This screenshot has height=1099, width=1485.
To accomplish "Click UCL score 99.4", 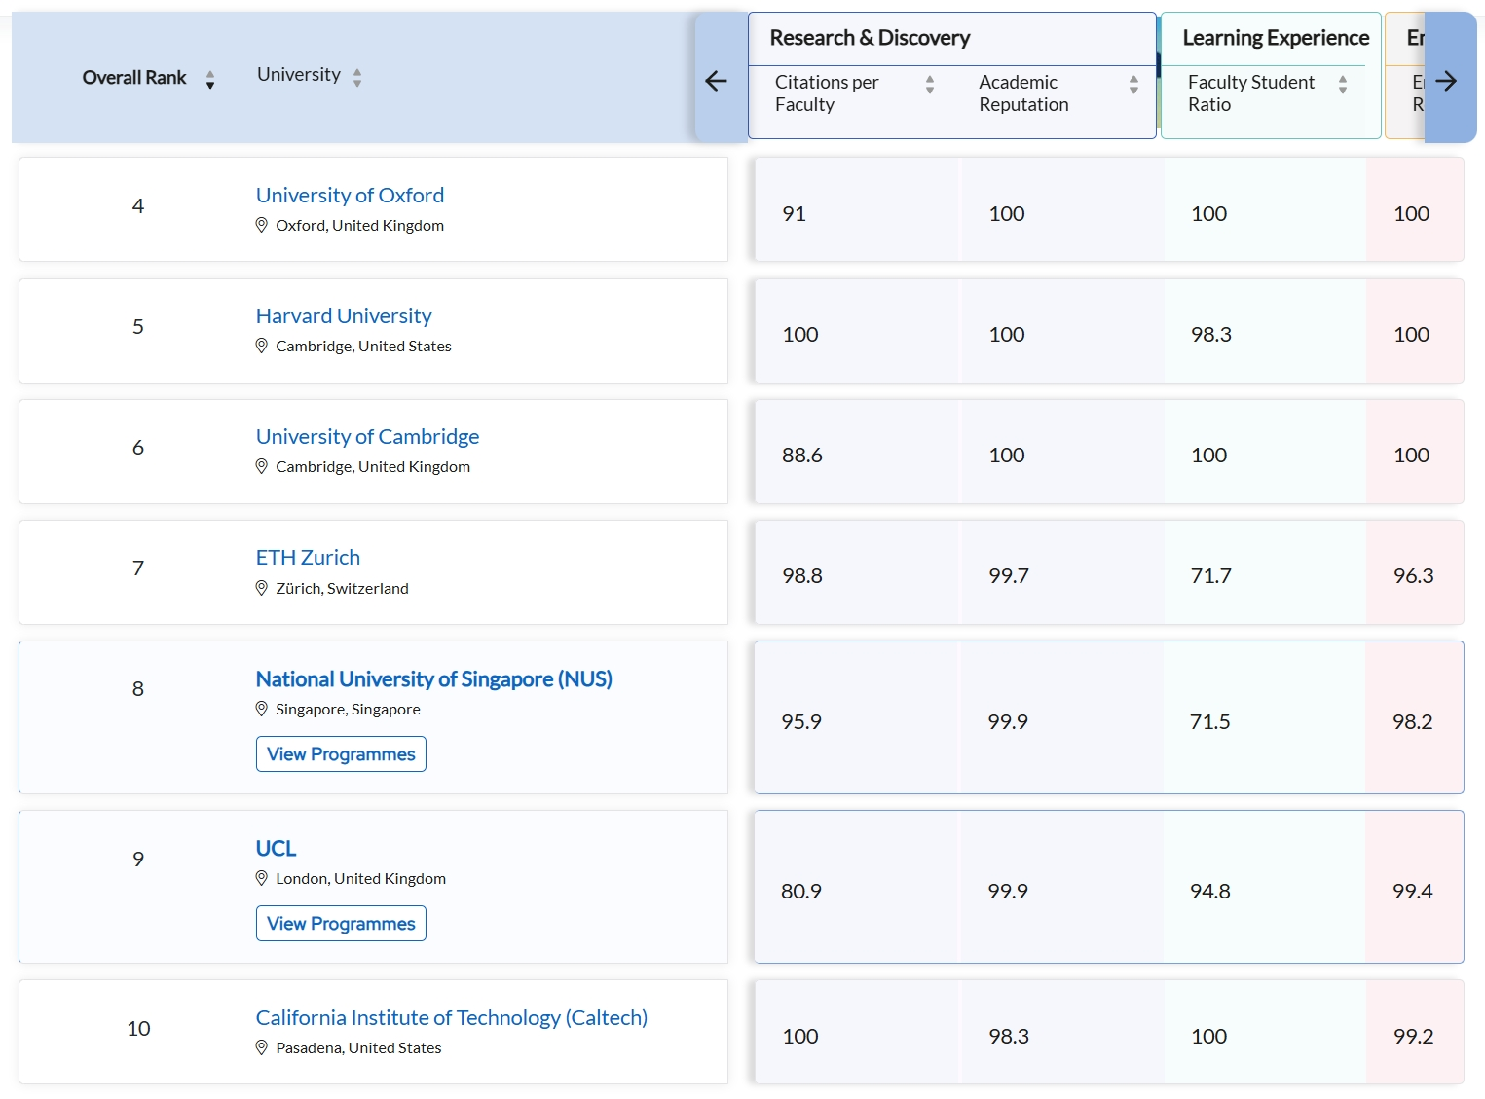I will (1412, 892).
